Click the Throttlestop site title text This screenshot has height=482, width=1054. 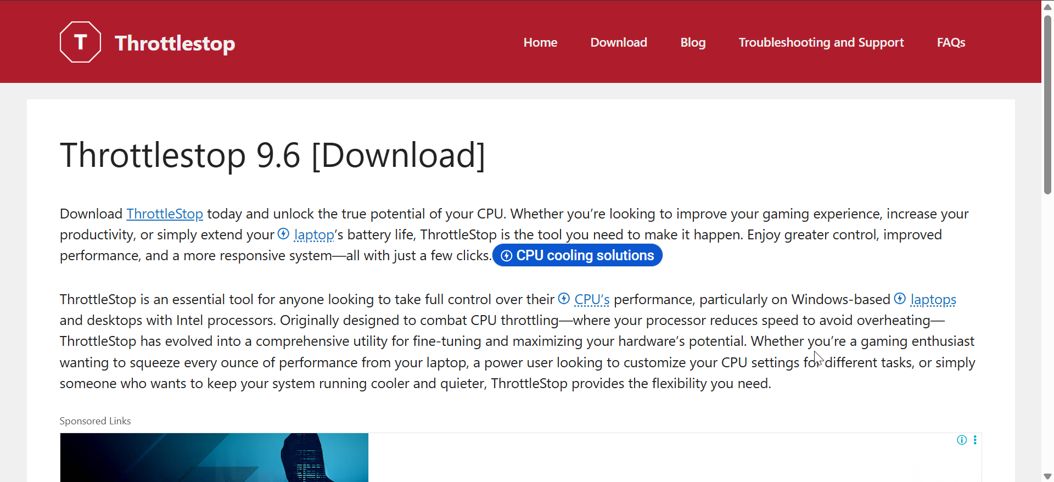[x=175, y=43]
